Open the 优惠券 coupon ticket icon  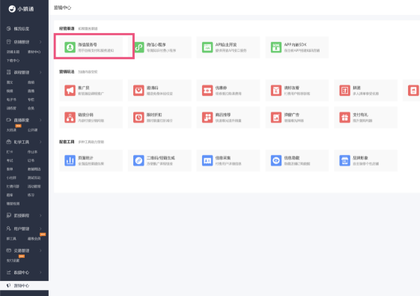click(x=207, y=91)
